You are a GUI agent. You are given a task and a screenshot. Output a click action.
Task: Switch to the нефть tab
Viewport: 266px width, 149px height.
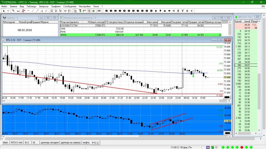click(86, 143)
